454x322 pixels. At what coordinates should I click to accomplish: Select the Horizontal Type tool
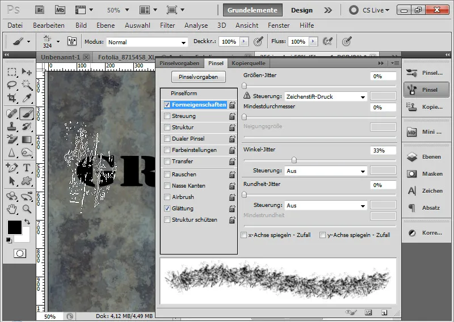click(x=27, y=168)
